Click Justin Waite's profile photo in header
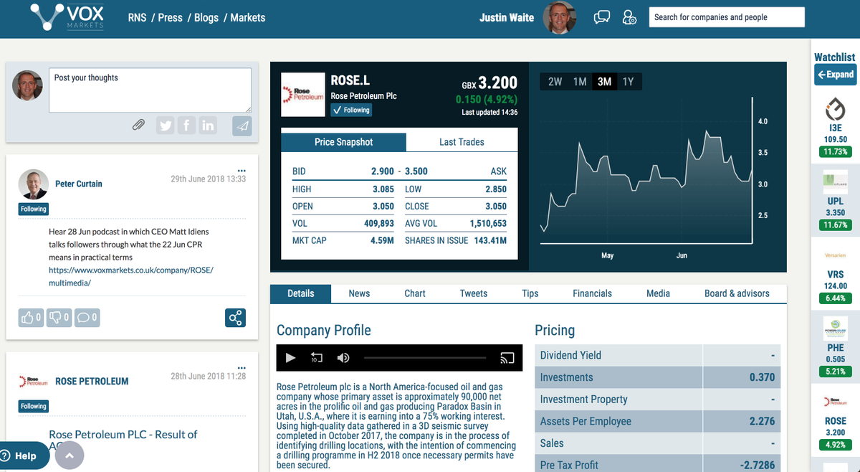Screen dimensions: 860x472 [x=560, y=18]
